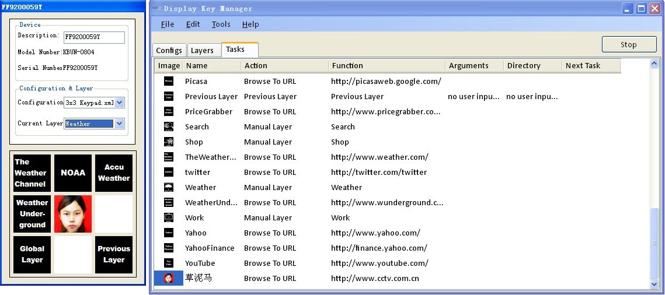Sort by the Action column header
The height and width of the screenshot is (295, 665).
click(284, 66)
